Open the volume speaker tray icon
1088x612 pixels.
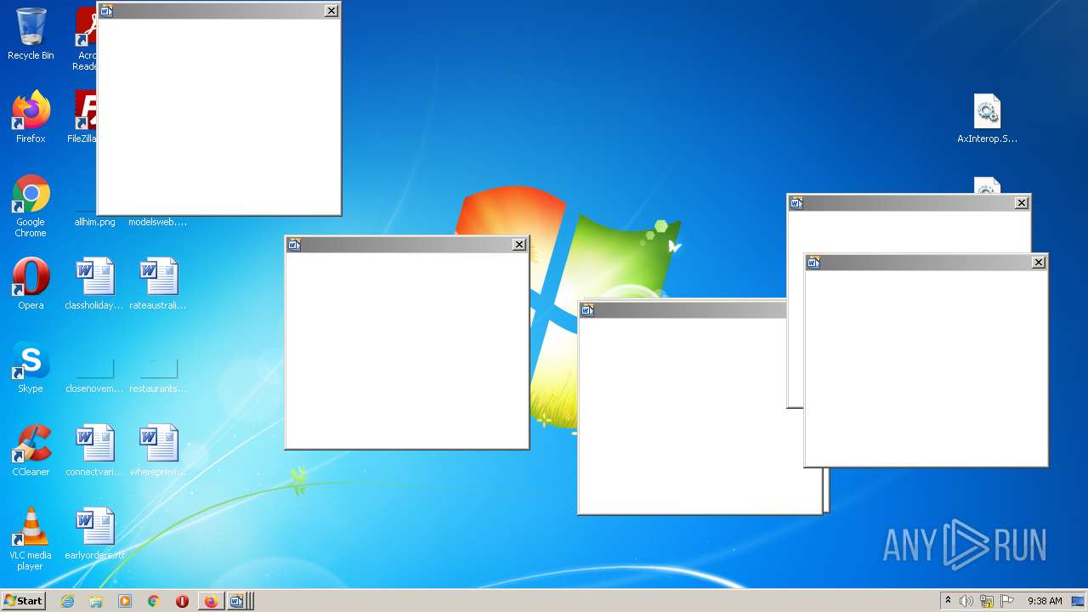click(966, 601)
